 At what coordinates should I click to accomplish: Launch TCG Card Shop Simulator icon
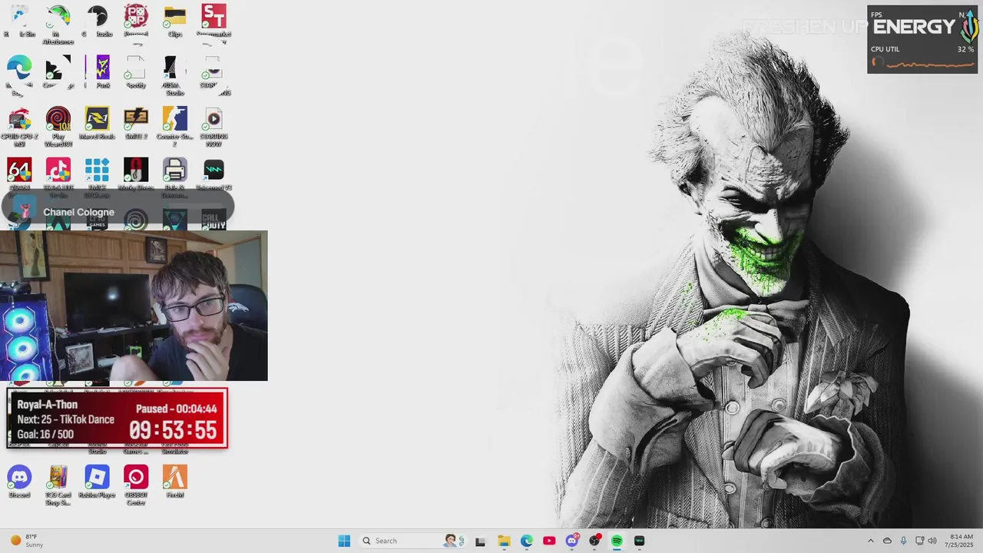pyautogui.click(x=58, y=485)
